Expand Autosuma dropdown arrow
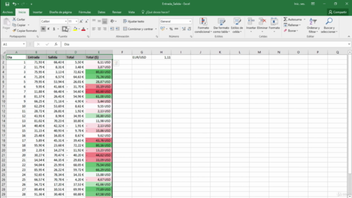 point(305,20)
